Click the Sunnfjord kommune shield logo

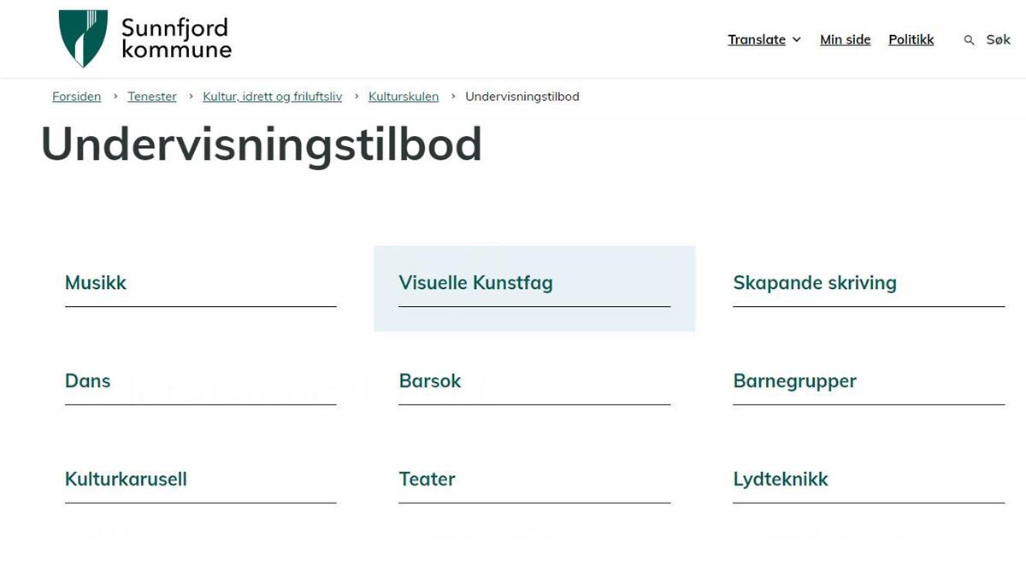click(x=83, y=38)
